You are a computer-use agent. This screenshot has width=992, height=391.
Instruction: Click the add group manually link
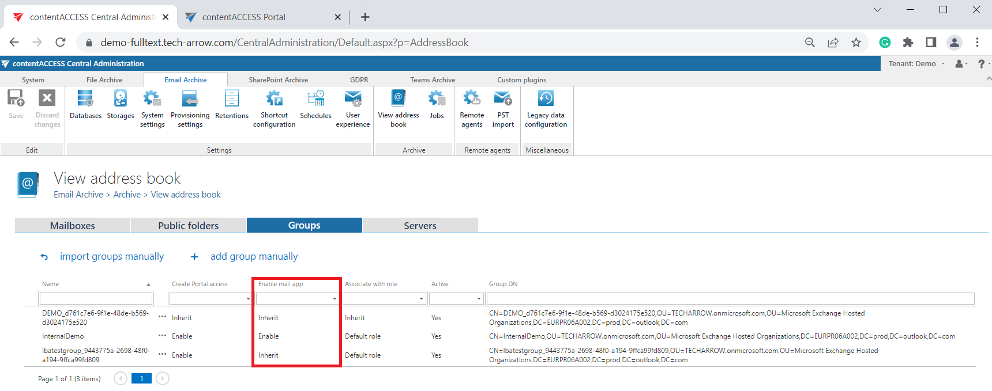[x=254, y=257]
